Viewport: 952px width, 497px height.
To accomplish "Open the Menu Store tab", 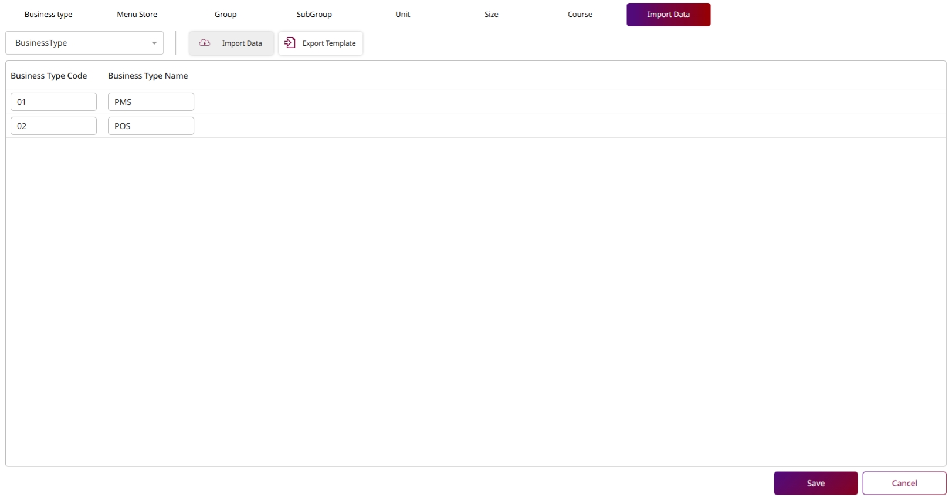I will pos(137,15).
